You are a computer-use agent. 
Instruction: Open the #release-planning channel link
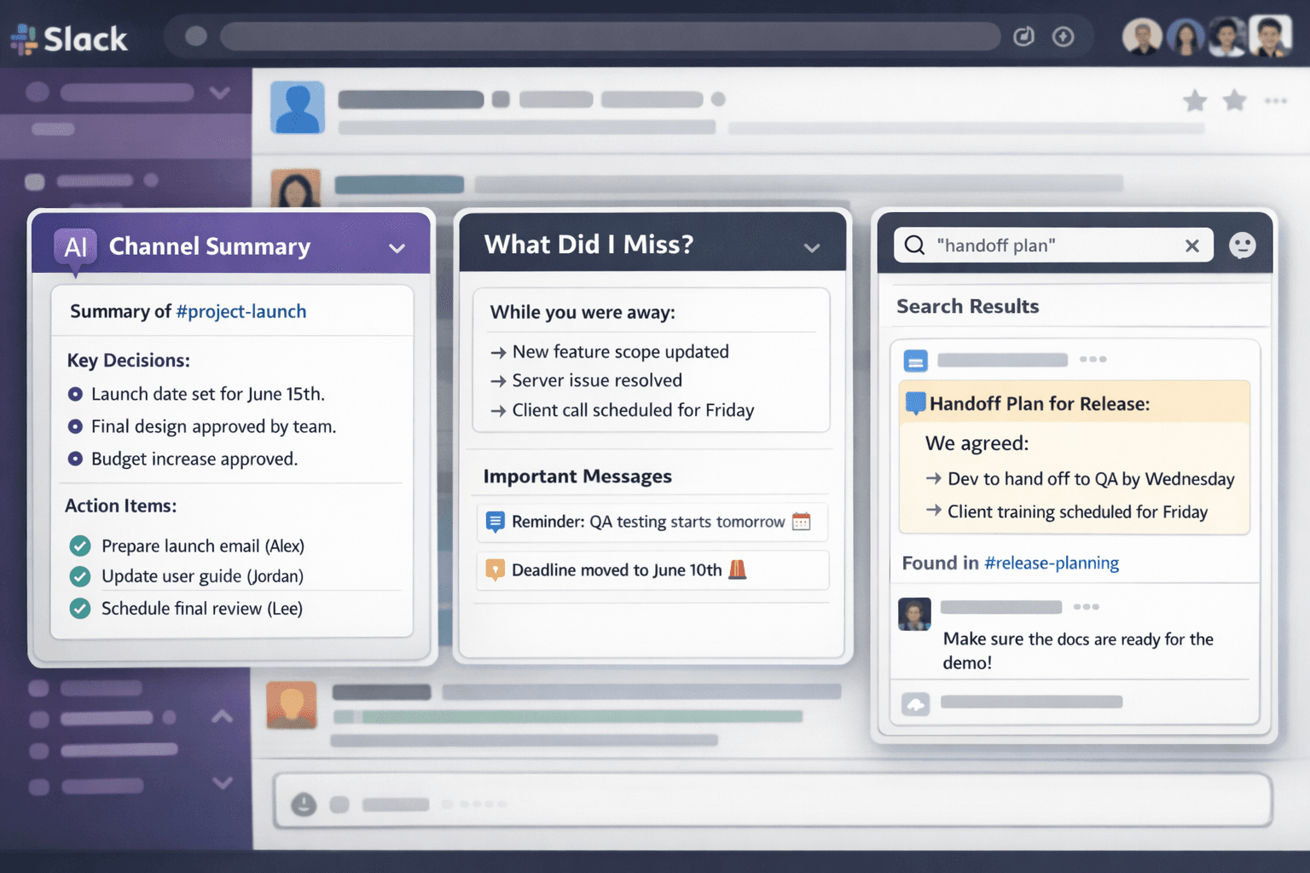1052,563
